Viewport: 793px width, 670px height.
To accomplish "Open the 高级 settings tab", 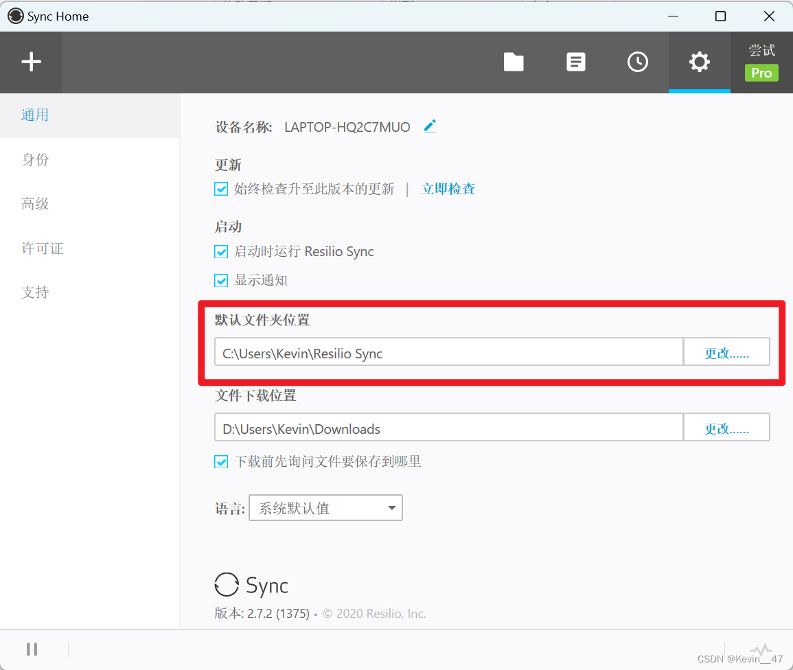I will tap(35, 204).
